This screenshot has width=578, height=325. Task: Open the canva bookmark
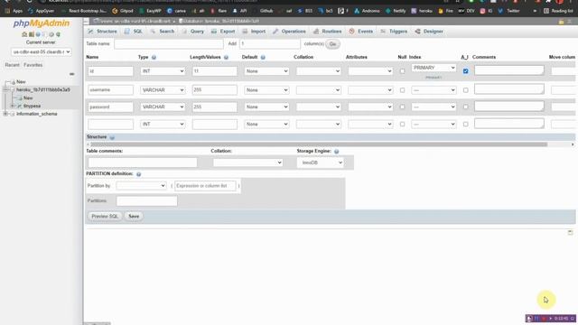tap(177, 11)
